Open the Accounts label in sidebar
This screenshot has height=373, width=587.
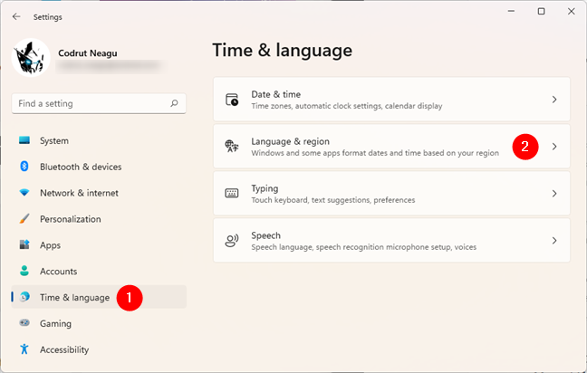click(x=58, y=272)
